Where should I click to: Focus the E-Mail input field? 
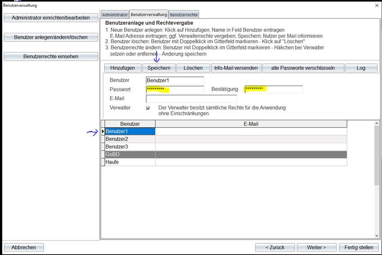point(191,98)
